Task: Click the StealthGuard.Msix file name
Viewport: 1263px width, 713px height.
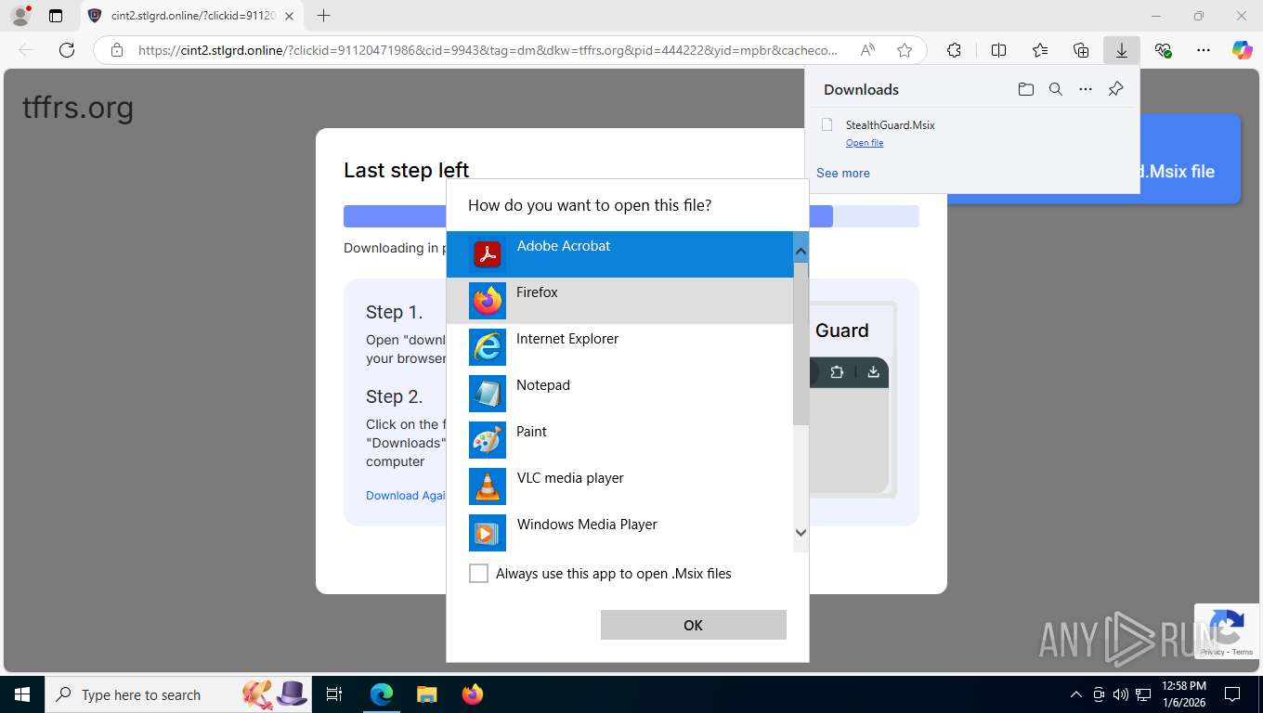Action: point(890,124)
